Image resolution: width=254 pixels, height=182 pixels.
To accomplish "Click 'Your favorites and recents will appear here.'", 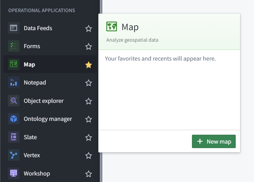I will [160, 58].
